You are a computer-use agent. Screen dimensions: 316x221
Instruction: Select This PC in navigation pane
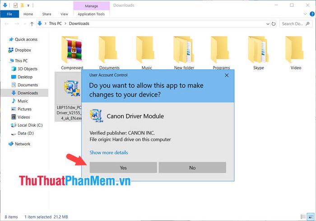[21, 61]
